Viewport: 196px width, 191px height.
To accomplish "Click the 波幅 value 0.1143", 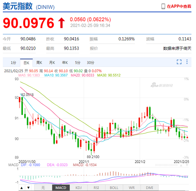I will (x=185, y=39).
